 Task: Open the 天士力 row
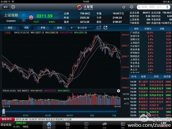click(x=150, y=70)
